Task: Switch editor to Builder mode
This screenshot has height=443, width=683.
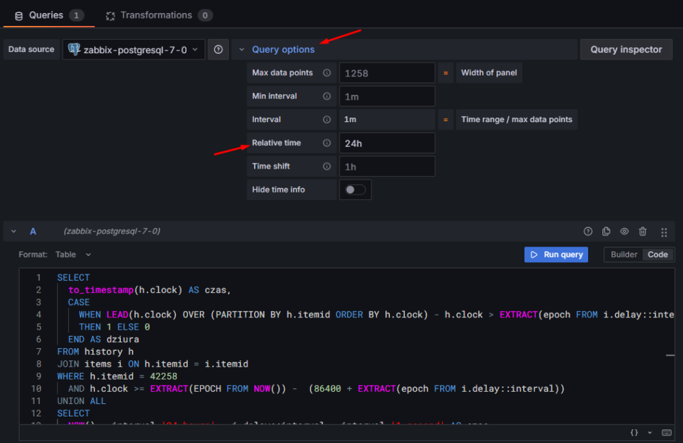Action: click(624, 255)
